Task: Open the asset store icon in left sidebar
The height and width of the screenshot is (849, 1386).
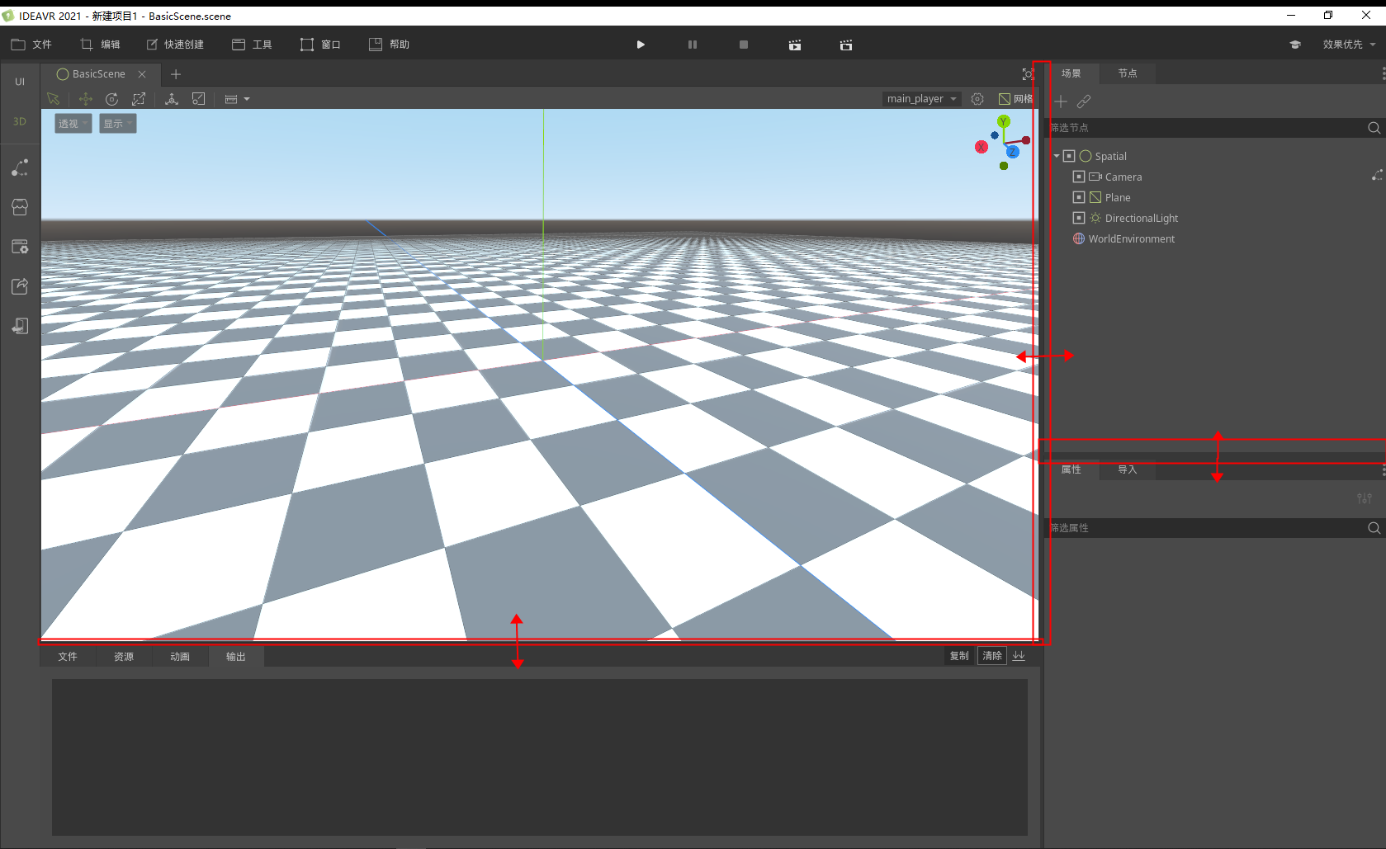Action: 20,207
